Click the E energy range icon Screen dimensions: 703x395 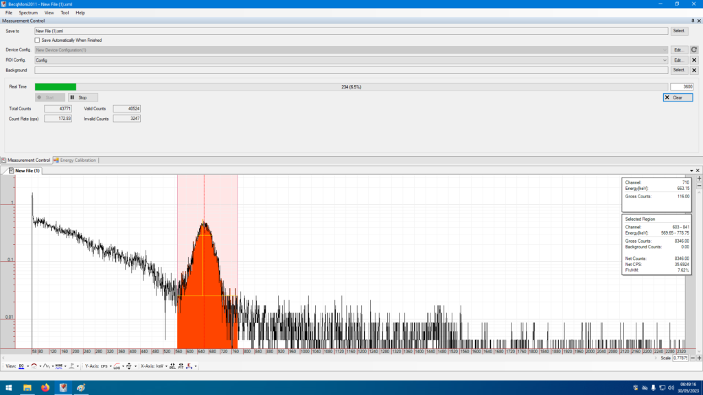[x=189, y=366]
